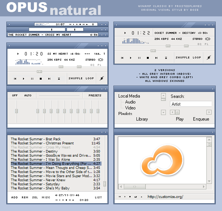Click library tree scroll down arrow
Viewport: 222px width, 211px height.
(163, 112)
